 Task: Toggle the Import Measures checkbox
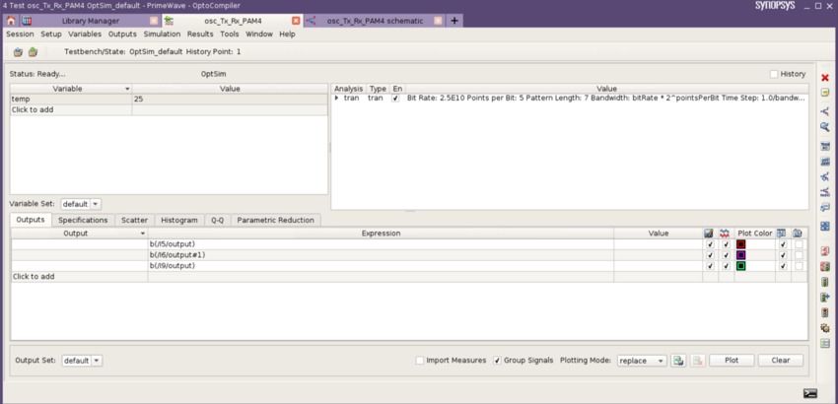point(420,361)
